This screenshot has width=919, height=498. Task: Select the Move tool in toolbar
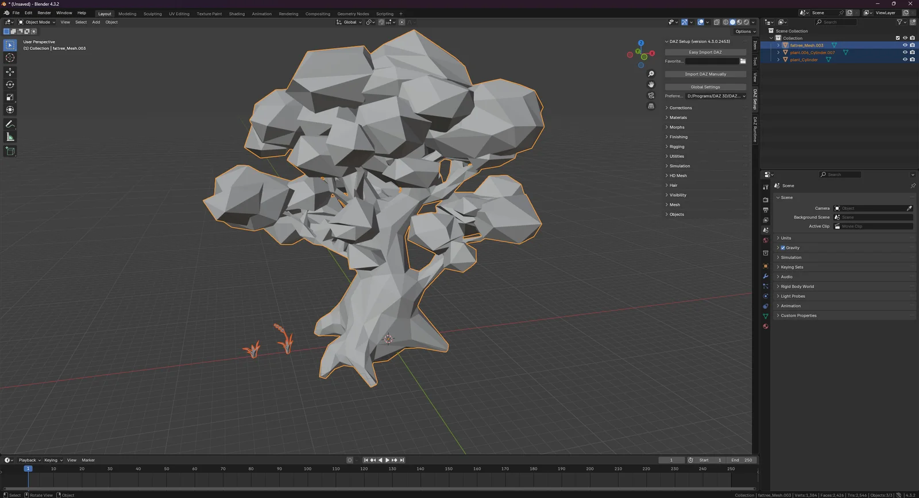10,72
